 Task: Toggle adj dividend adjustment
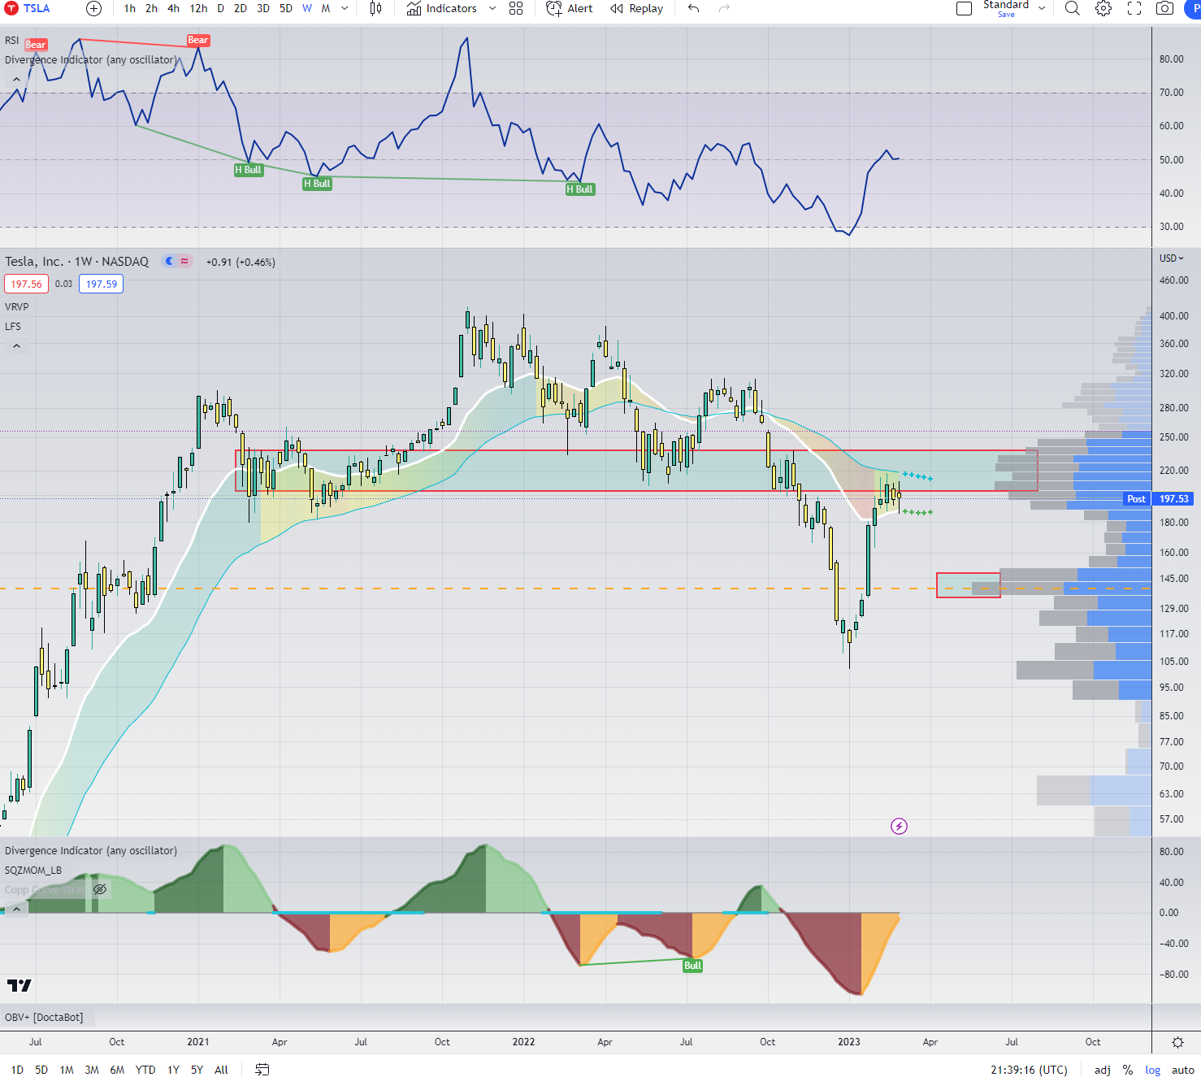click(x=1103, y=1070)
